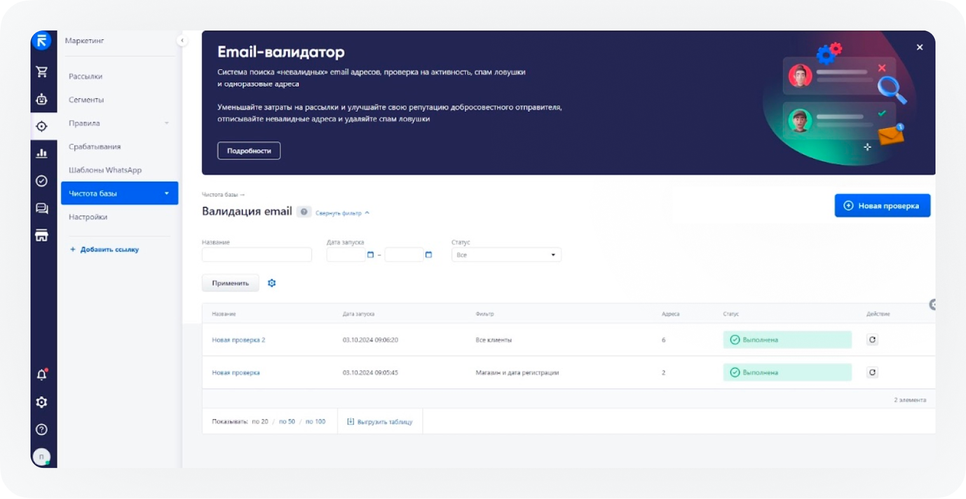The image size is (966, 499).
Task: Open the storefront shop section
Action: click(42, 236)
